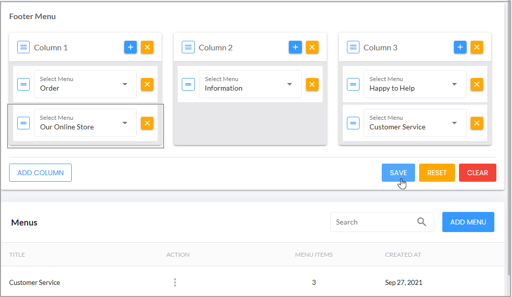Expand the Our Online Store dropdown

[85, 123]
